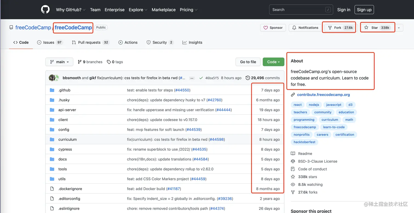Click the green commit status checkmark
Screen dimensions: 414x213
201,78
